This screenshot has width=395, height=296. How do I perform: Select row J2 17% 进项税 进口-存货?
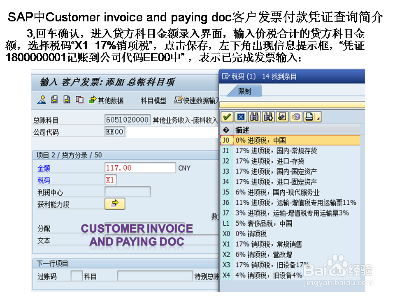[x=290, y=161]
